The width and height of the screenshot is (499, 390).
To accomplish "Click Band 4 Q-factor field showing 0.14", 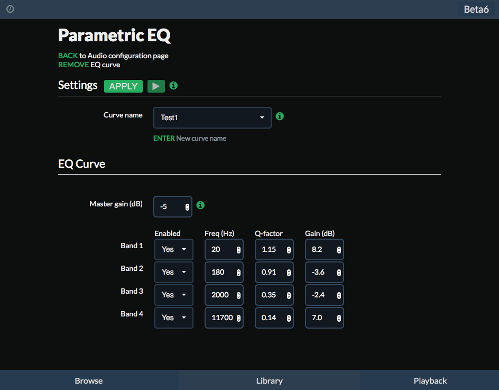I will pos(274,318).
